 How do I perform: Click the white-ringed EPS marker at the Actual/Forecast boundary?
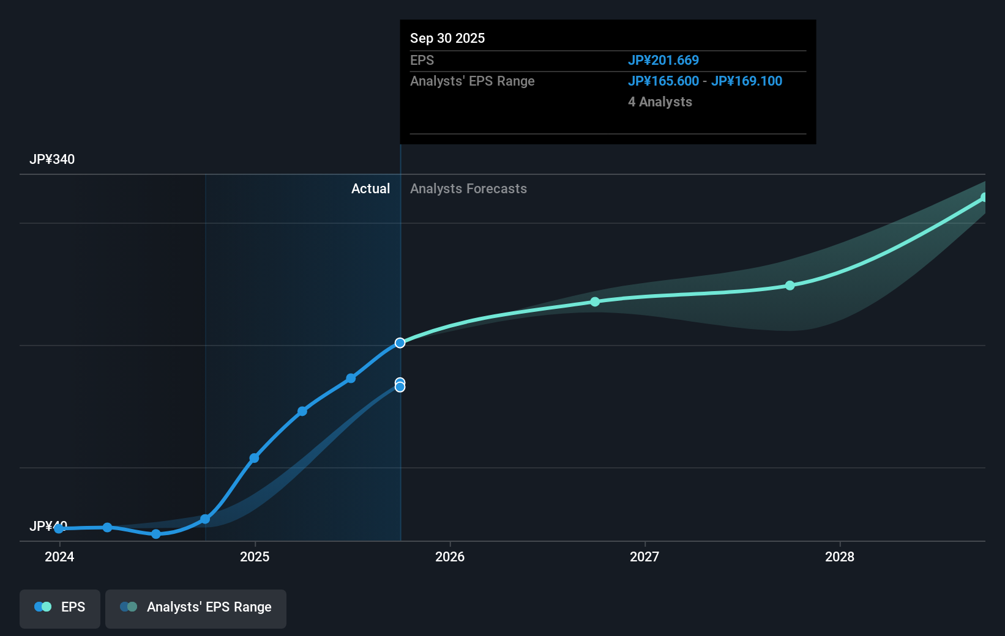coord(400,343)
